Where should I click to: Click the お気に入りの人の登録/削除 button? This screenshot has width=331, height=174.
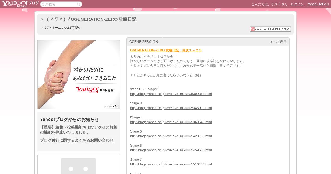coord(270,29)
